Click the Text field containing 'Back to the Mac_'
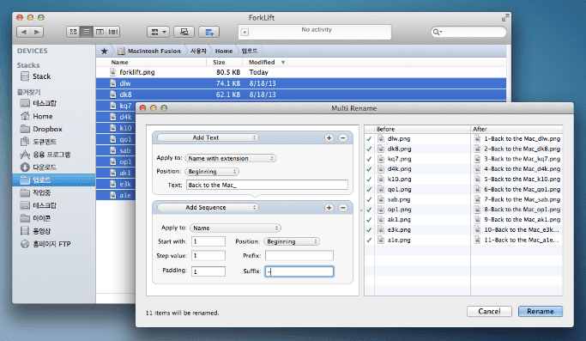This screenshot has height=341, width=586. [x=267, y=185]
